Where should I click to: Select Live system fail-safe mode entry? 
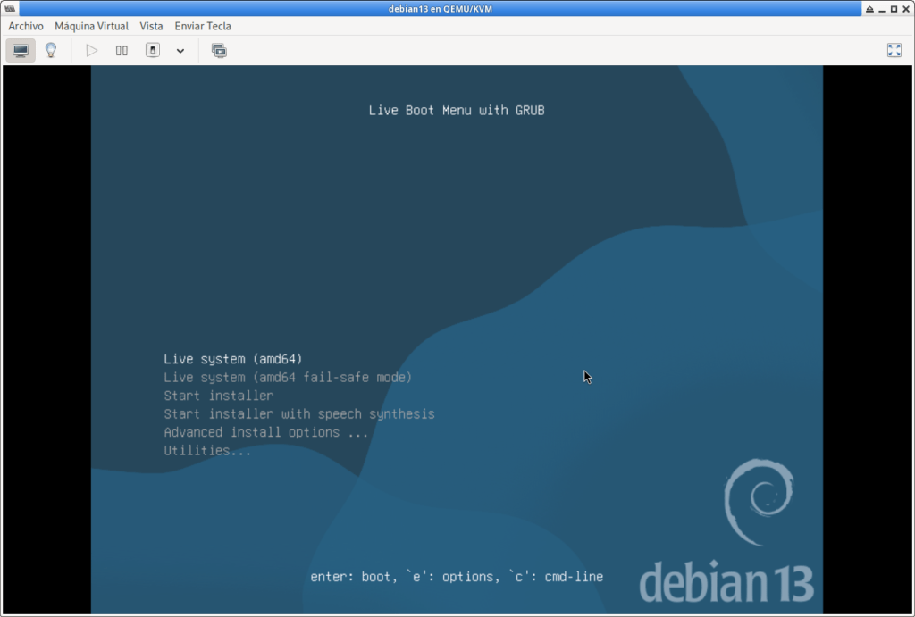(x=288, y=378)
